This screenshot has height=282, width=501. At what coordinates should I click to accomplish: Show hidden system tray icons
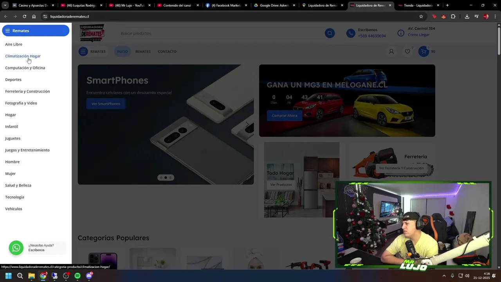pos(444,276)
